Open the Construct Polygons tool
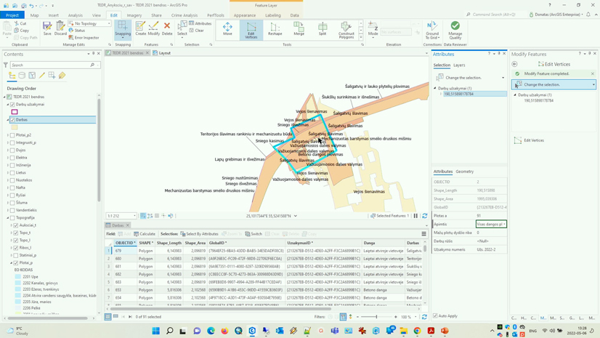 pyautogui.click(x=346, y=30)
